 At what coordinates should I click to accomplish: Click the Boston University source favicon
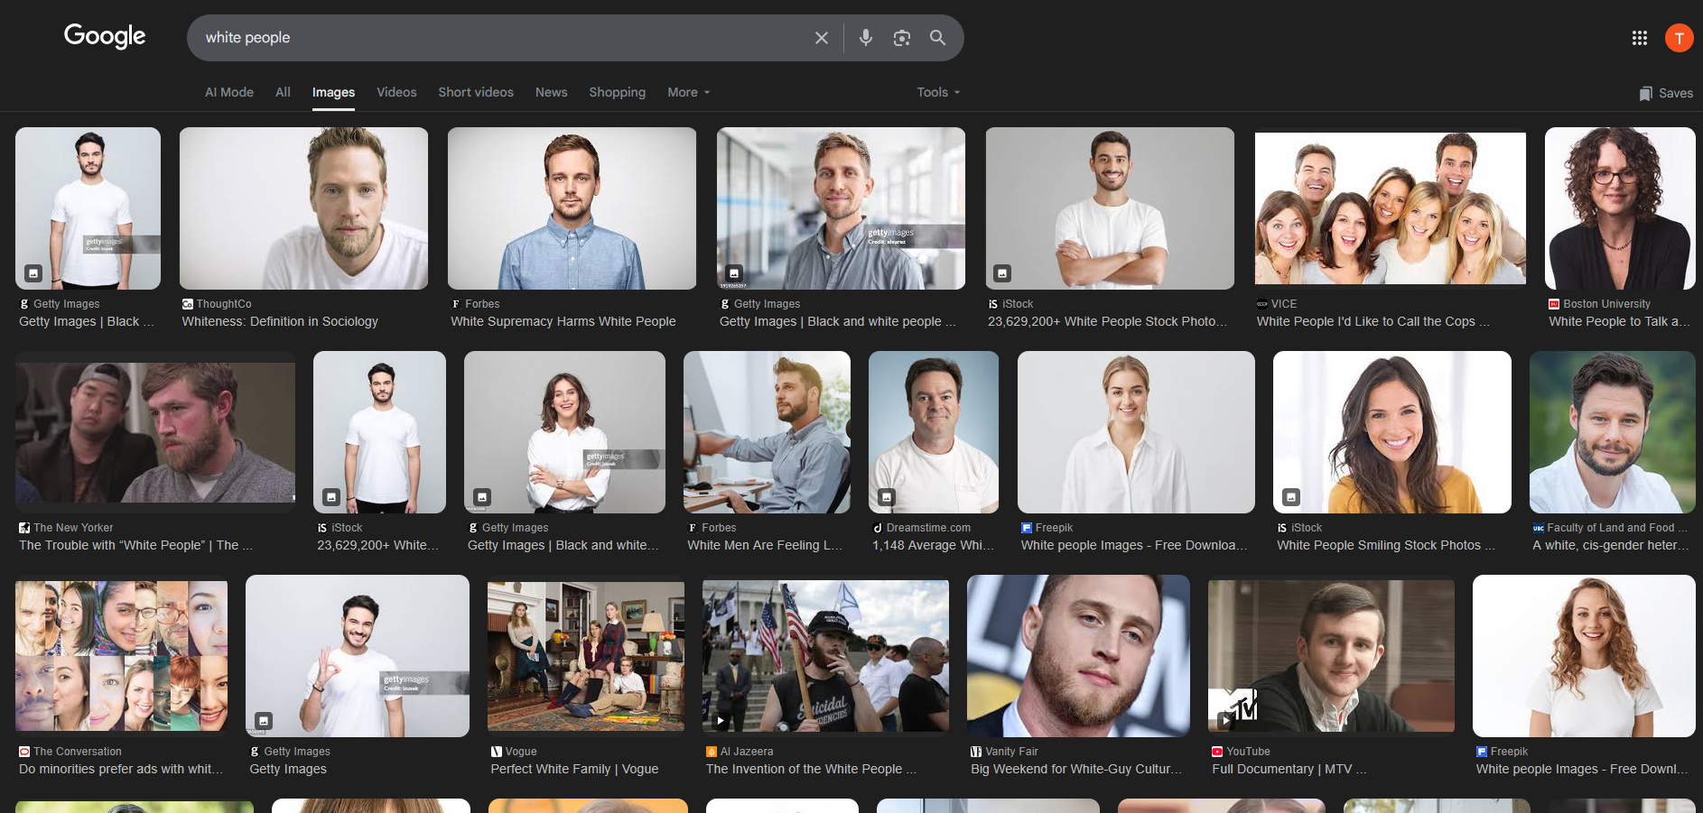click(x=1554, y=304)
